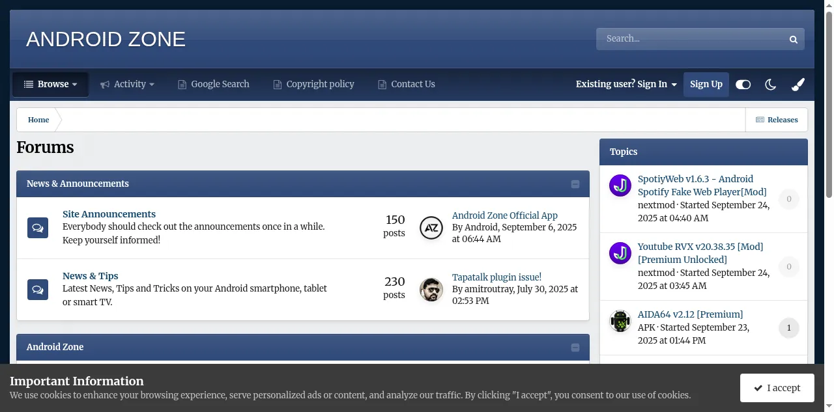Open the Copyright policy page
This screenshot has width=834, height=412.
coord(313,85)
